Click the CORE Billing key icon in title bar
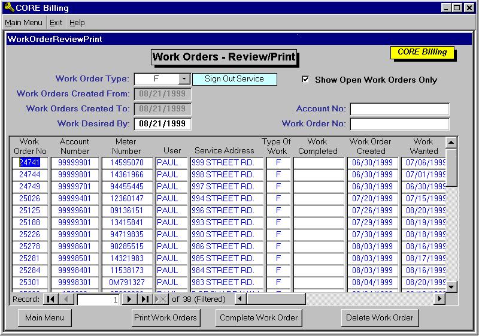This screenshot has width=479, height=336. 9,7
